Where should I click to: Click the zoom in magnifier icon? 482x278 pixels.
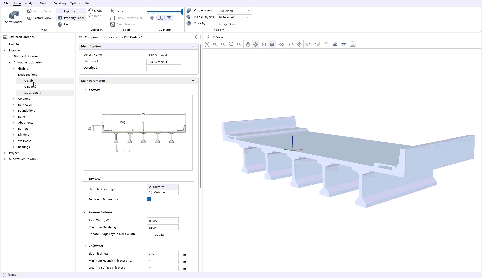215,44
